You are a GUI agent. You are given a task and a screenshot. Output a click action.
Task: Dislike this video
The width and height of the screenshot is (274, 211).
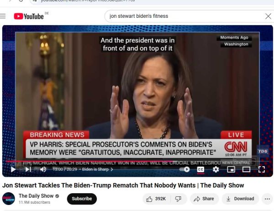click(x=178, y=199)
